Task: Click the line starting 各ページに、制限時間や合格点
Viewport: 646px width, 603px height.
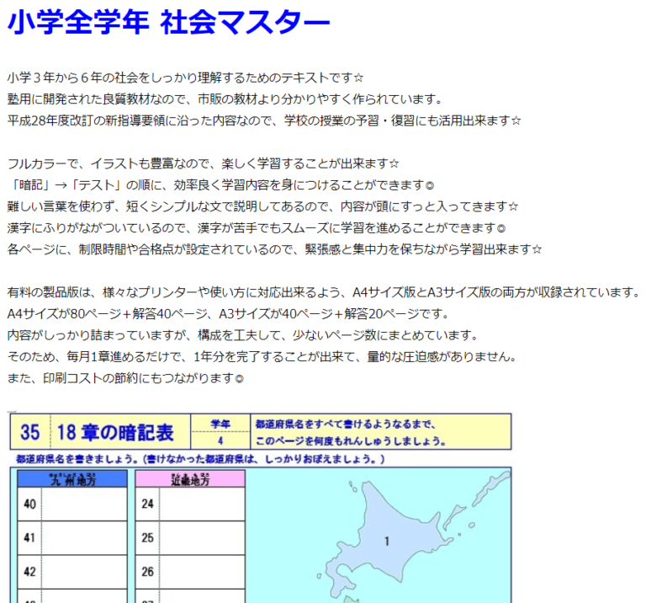Action: (274, 249)
